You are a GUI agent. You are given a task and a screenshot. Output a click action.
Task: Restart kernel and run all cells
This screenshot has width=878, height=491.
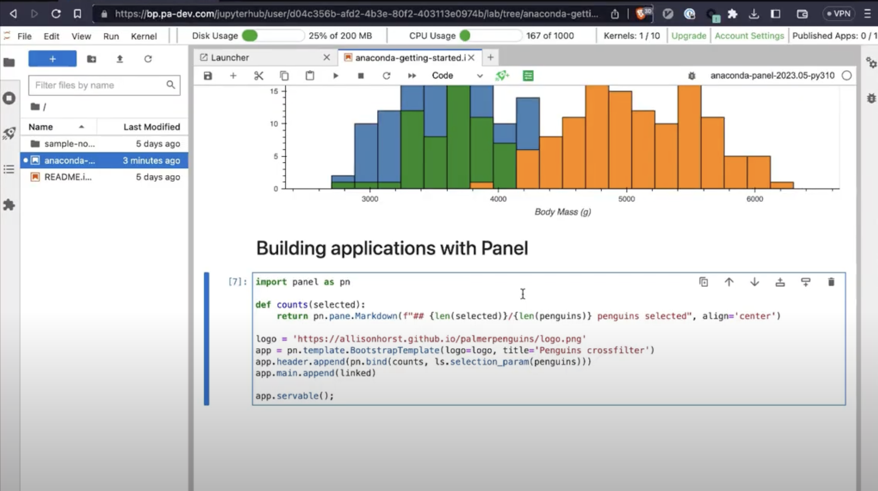412,76
